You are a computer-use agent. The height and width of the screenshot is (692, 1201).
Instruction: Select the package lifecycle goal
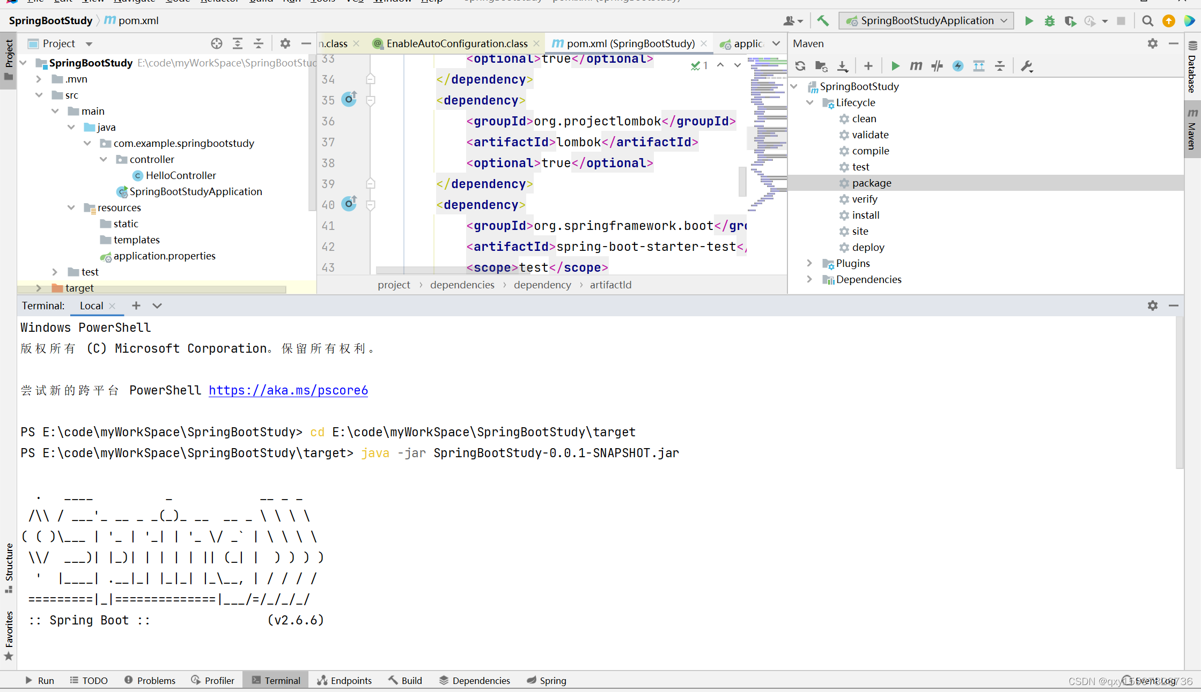(985, 183)
